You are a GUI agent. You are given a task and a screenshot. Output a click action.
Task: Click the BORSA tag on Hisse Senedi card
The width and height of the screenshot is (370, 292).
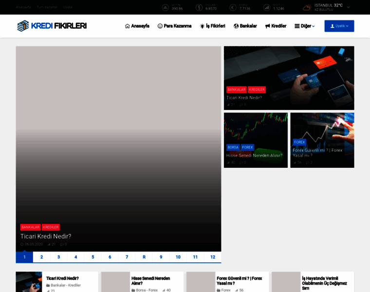pos(233,147)
